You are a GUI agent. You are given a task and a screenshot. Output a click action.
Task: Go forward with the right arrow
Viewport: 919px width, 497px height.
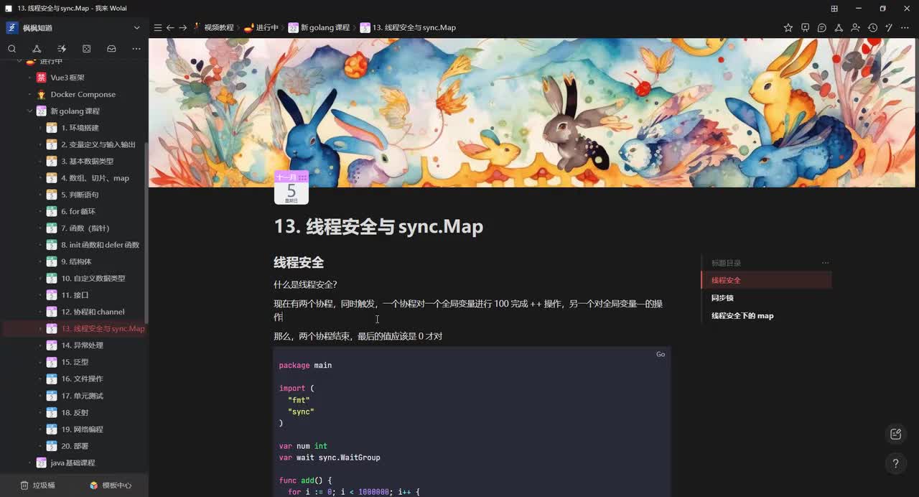coord(183,27)
